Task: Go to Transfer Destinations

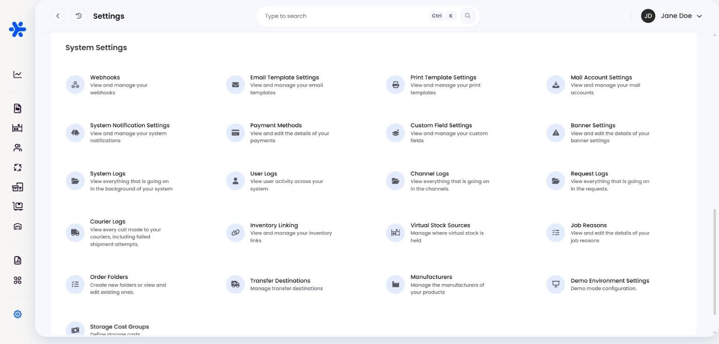Action: coord(280,281)
